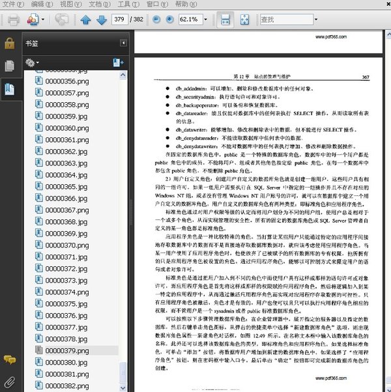Open dropdown next to collaborate icon
Viewport: 391px width, 392px height.
(43, 20)
